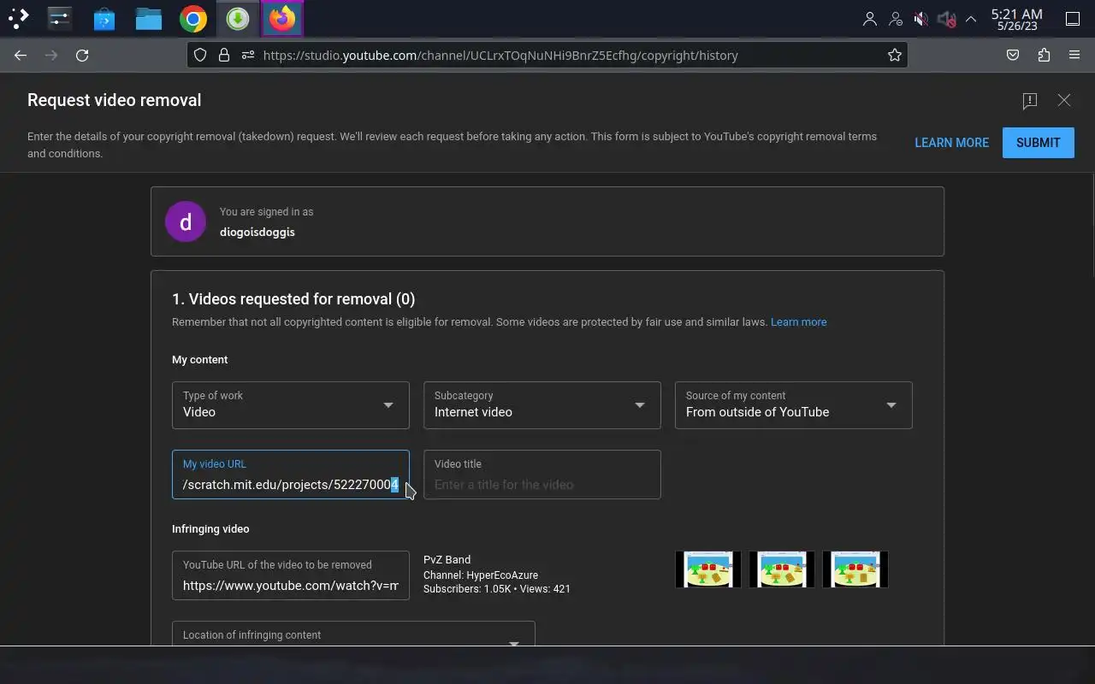Click the third PvZ Band video thumbnail
This screenshot has width=1095, height=684.
click(x=855, y=569)
